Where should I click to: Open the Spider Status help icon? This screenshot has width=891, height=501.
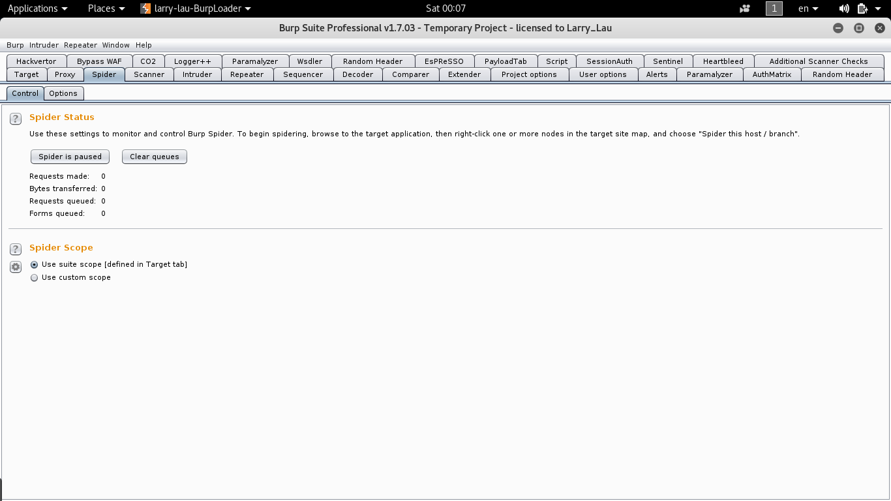16,119
